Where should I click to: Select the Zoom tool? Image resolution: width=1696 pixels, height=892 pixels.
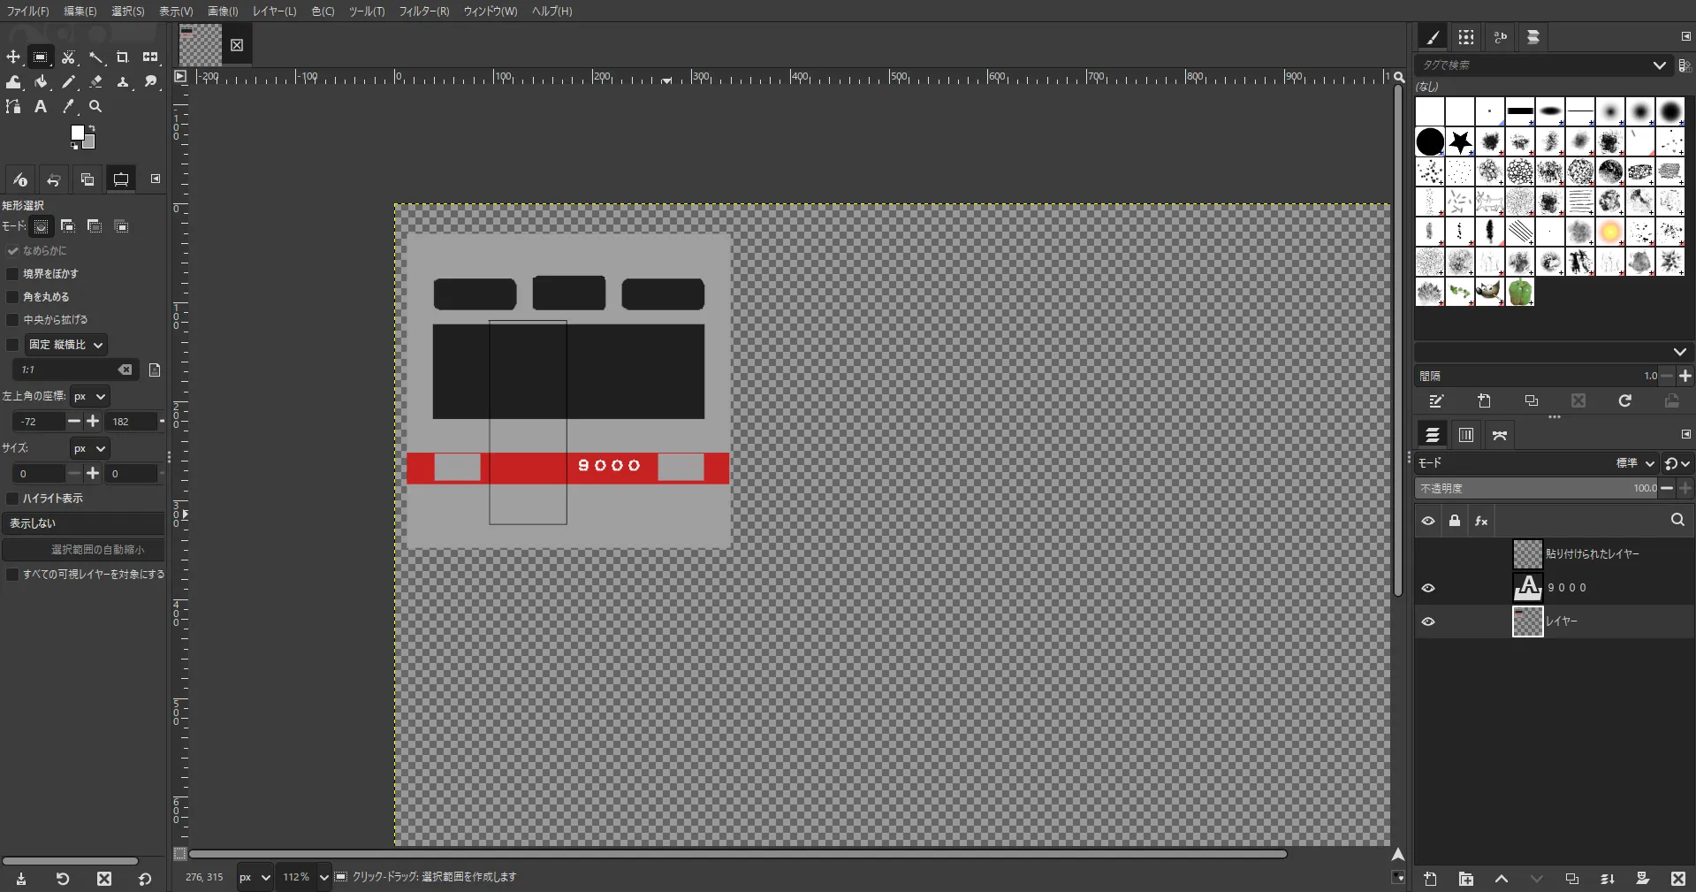(95, 107)
